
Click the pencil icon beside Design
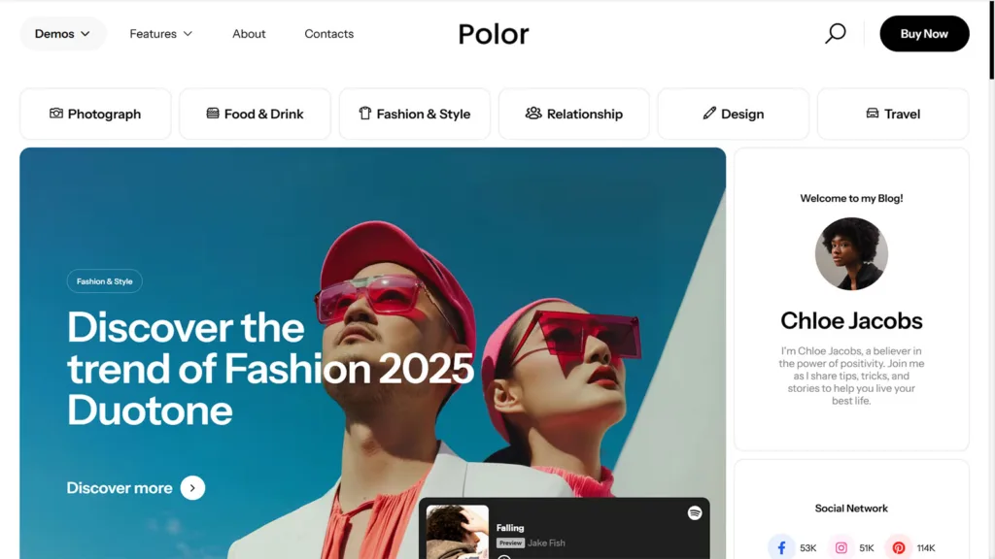(x=709, y=113)
